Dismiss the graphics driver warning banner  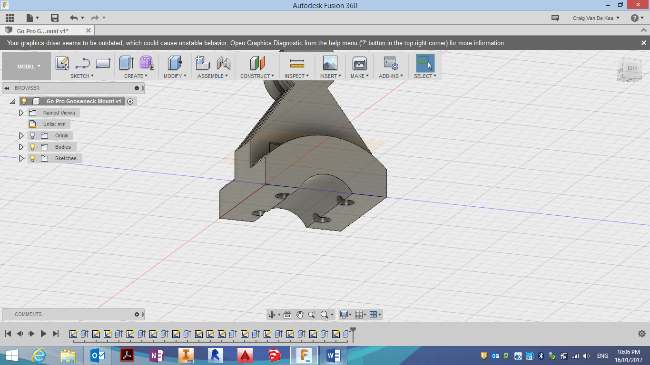(x=643, y=43)
